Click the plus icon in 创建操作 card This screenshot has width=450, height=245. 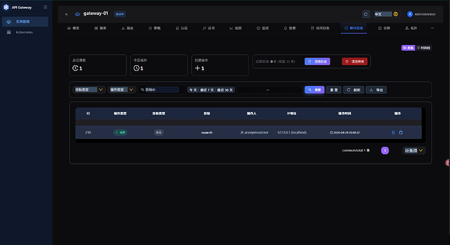click(197, 68)
